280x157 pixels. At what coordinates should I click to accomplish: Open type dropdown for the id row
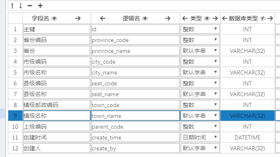click(x=200, y=29)
